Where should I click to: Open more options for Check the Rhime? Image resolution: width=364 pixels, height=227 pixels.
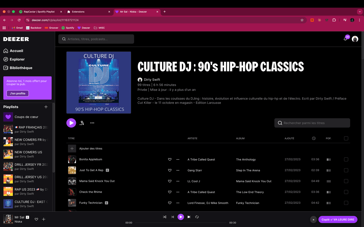click(x=178, y=192)
